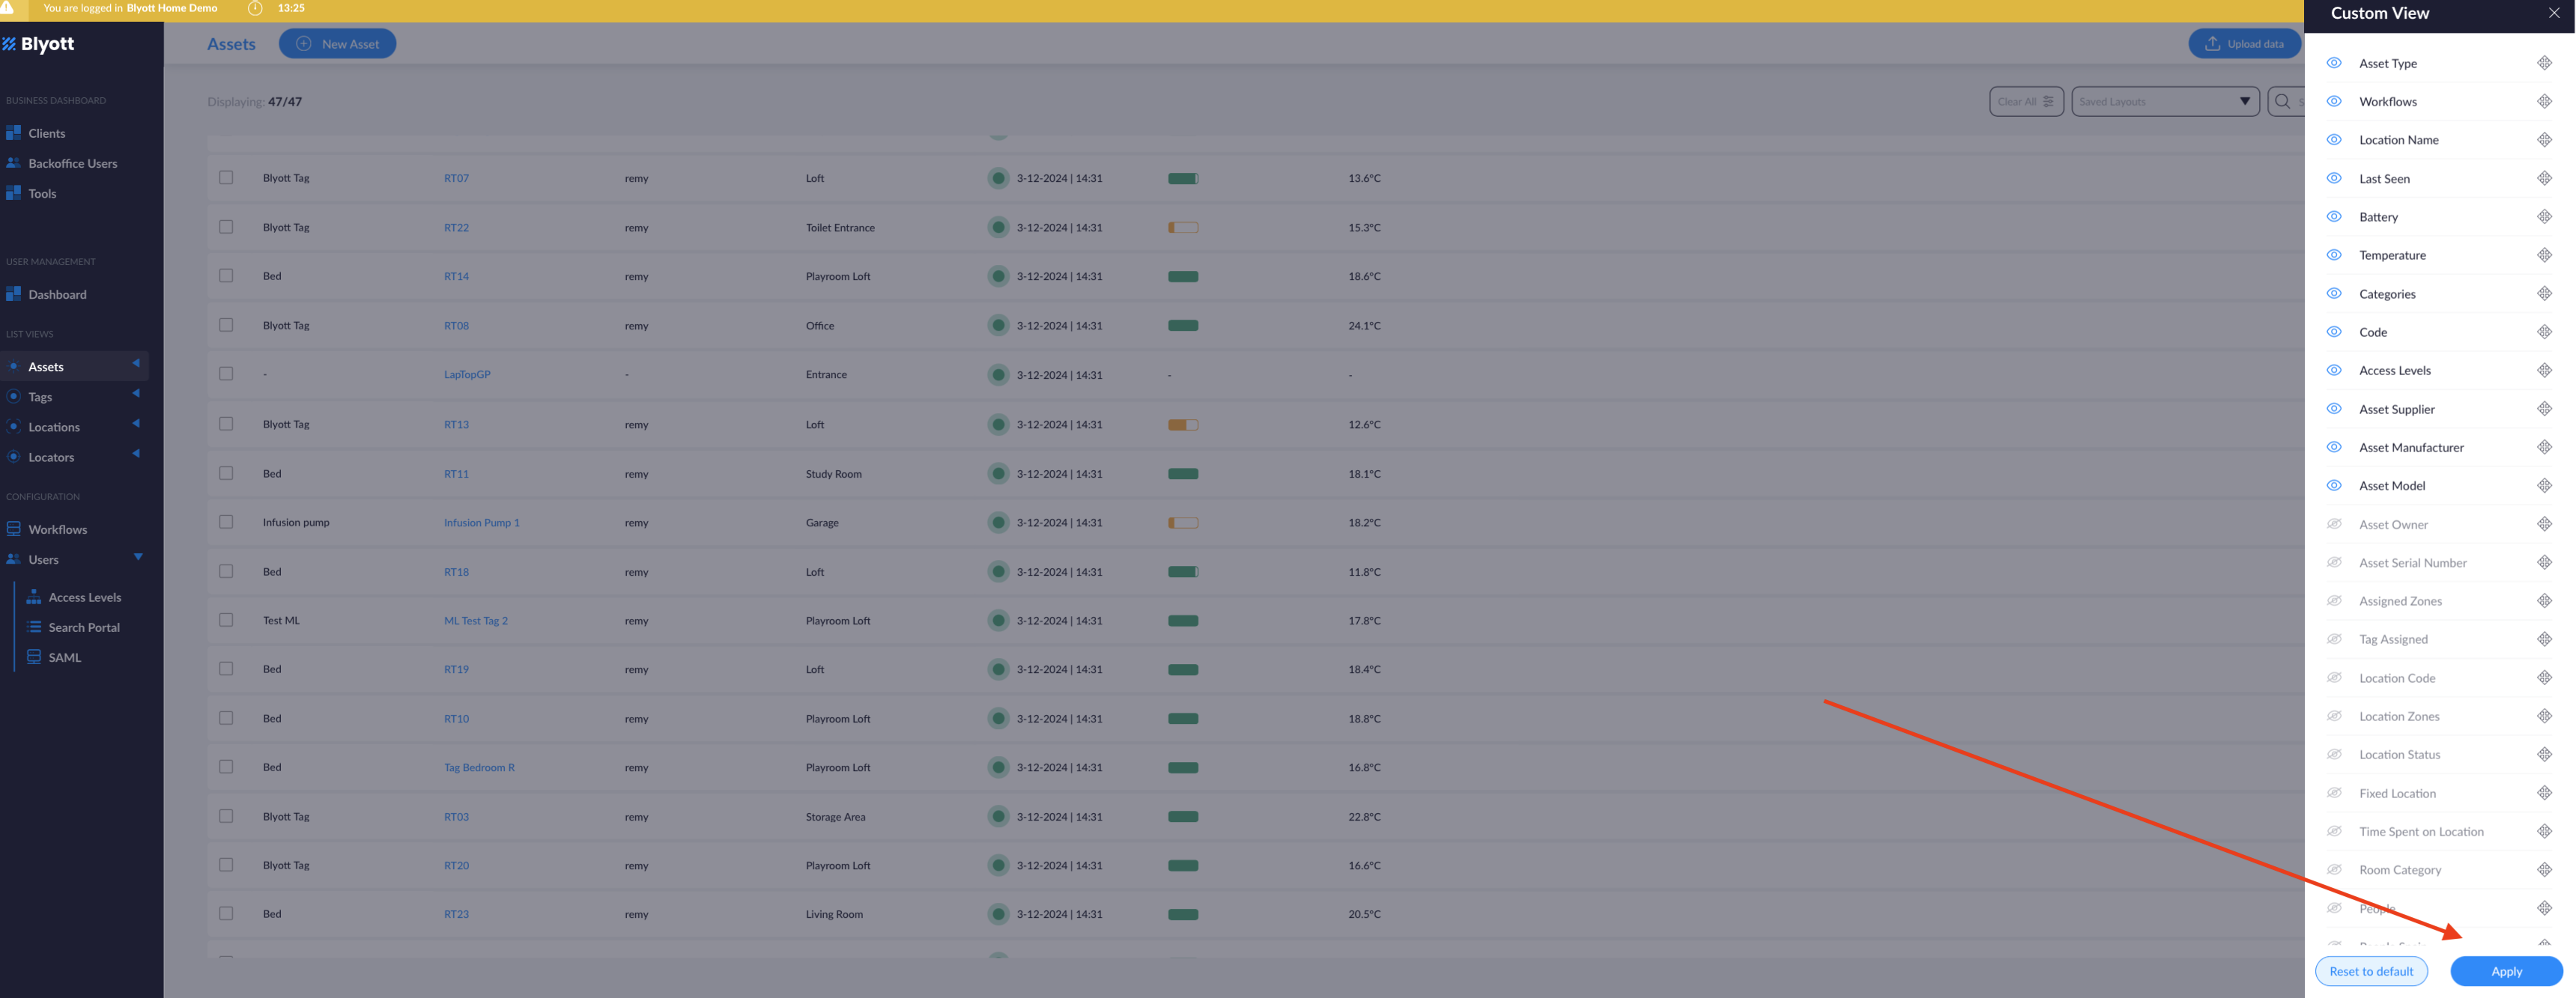Hide the Battery column via eye icon
The image size is (2576, 998).
click(x=2334, y=217)
